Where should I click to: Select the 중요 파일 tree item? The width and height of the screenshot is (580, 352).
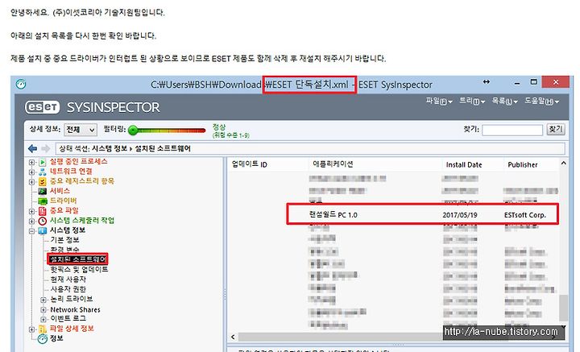[64, 211]
